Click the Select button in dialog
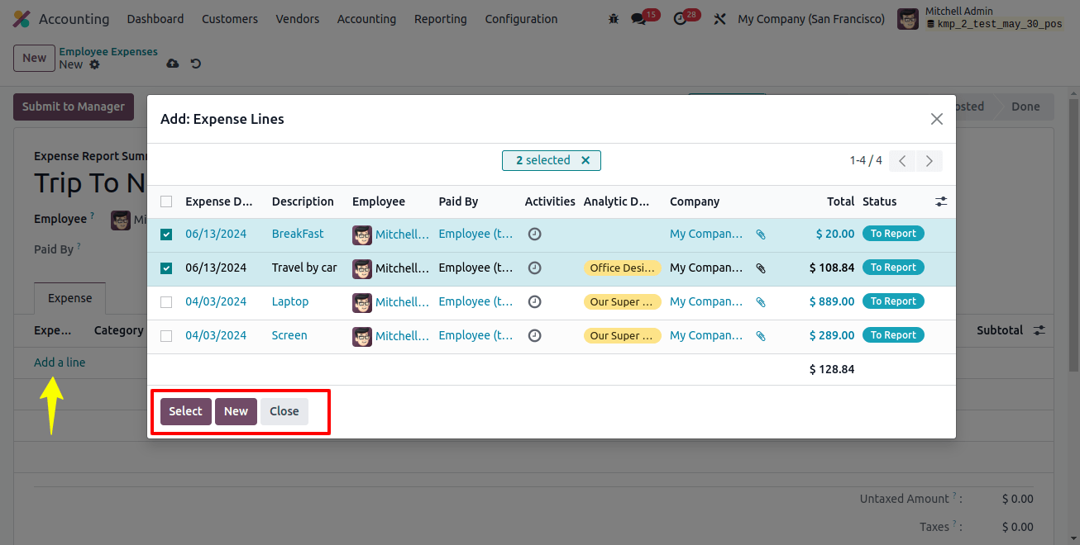The height and width of the screenshot is (545, 1080). click(x=185, y=411)
